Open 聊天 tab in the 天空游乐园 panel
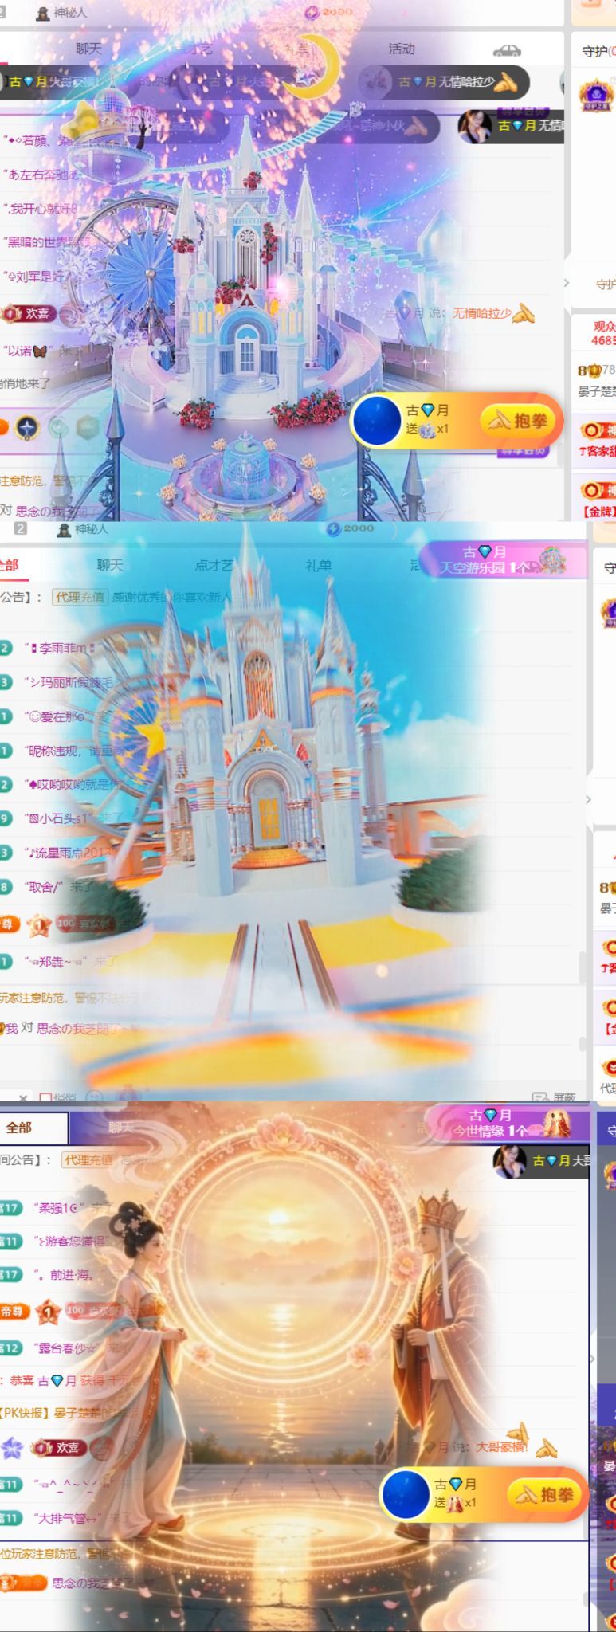The image size is (616, 1632). tap(110, 565)
